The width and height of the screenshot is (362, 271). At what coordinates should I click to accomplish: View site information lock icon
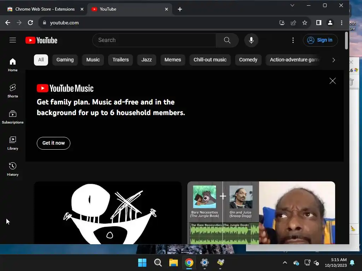click(x=45, y=23)
